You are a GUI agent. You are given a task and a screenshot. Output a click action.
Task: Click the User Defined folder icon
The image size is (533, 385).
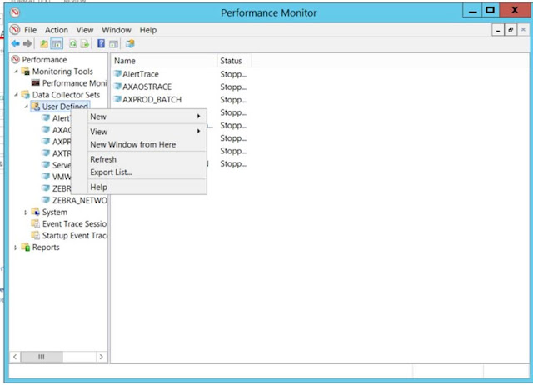(36, 107)
